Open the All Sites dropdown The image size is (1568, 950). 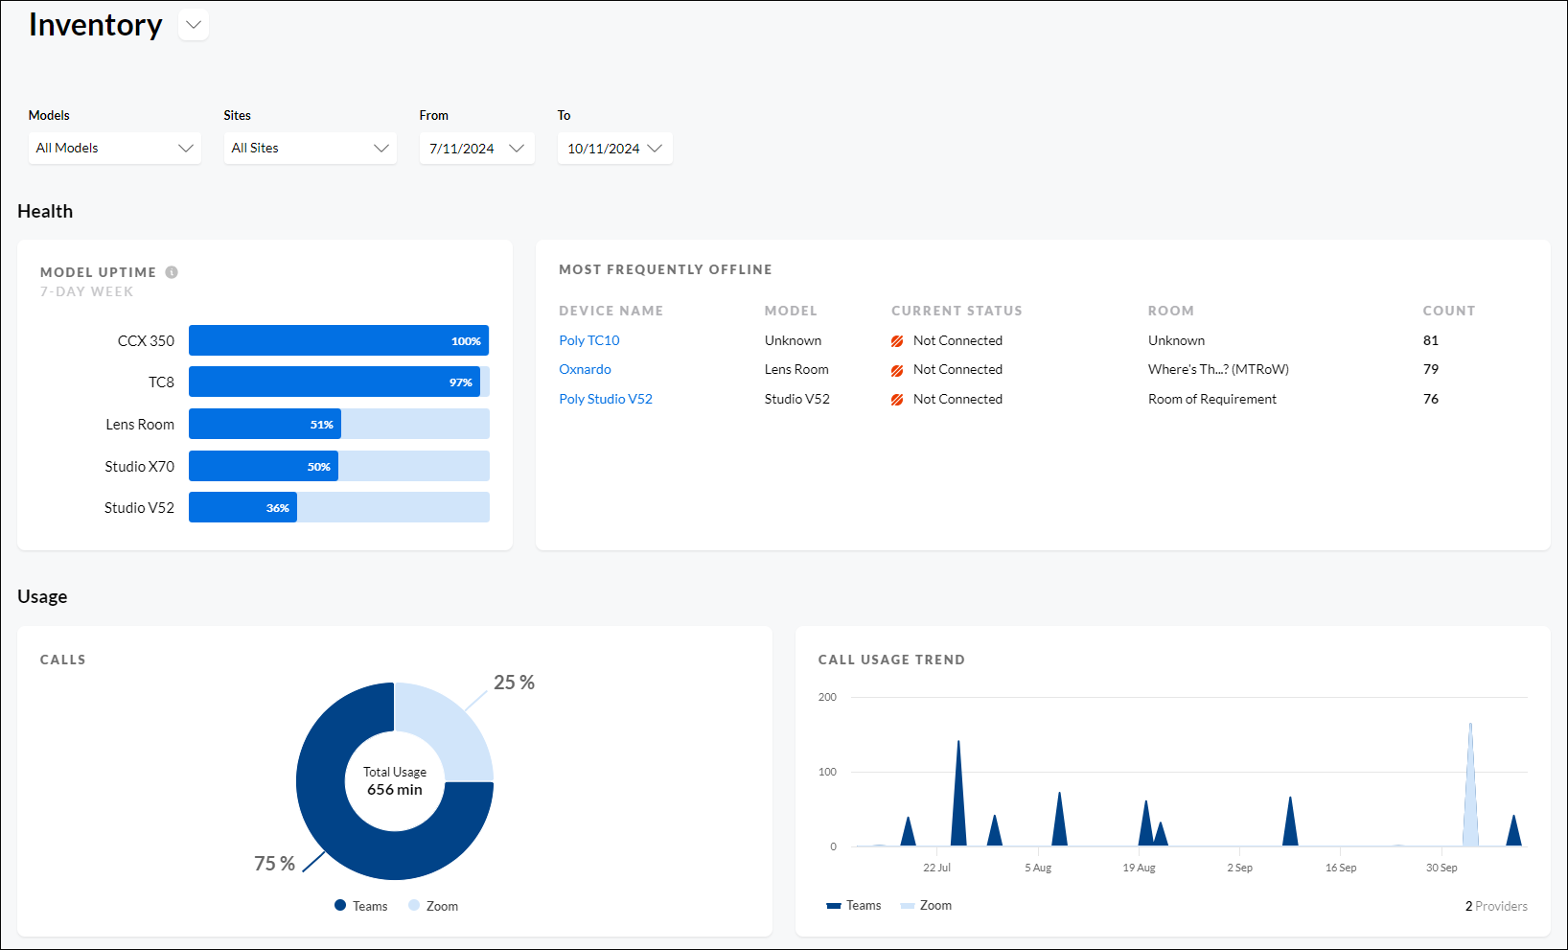pos(310,148)
